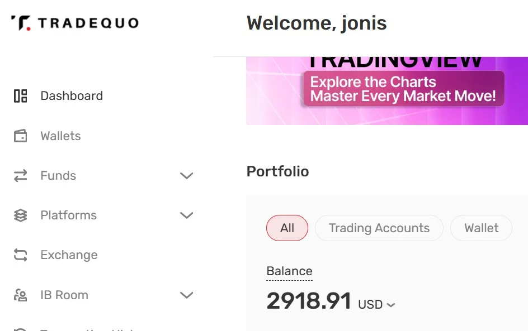Screen dimensions: 528x331
Task: Select the All portfolio filter
Action: (287, 228)
